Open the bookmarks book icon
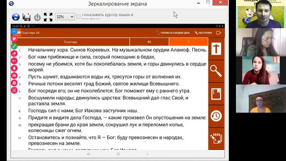 click(x=216, y=94)
